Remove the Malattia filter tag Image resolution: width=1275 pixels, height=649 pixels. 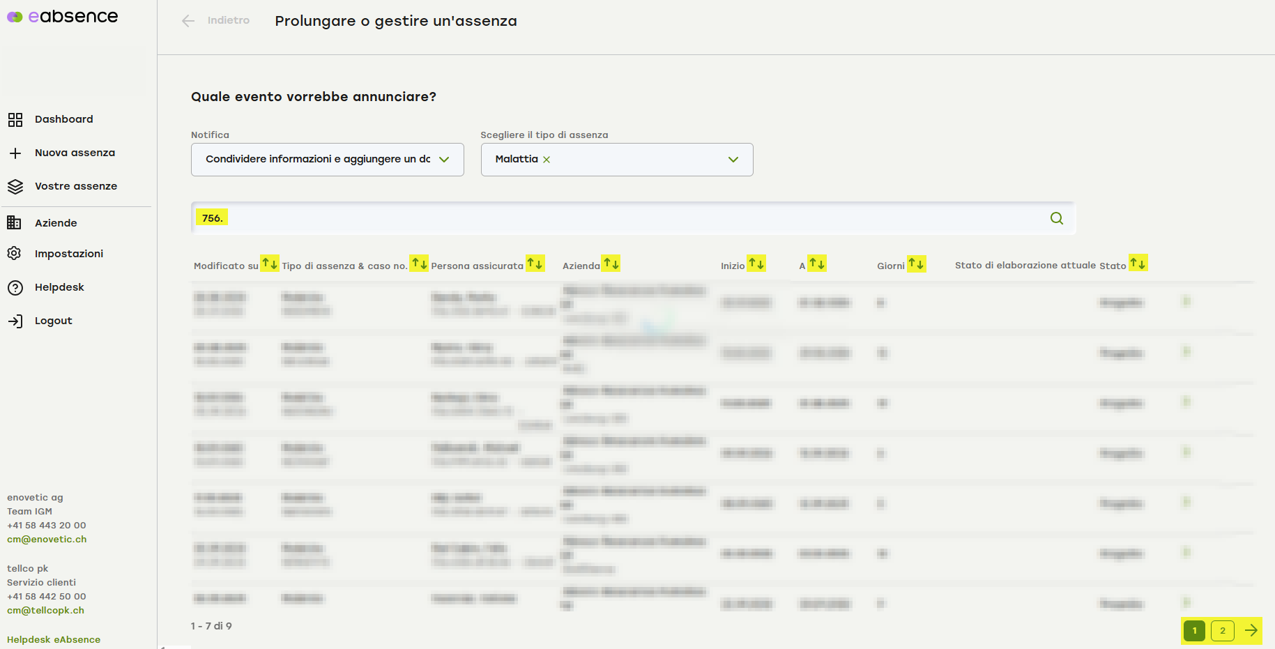click(x=547, y=160)
